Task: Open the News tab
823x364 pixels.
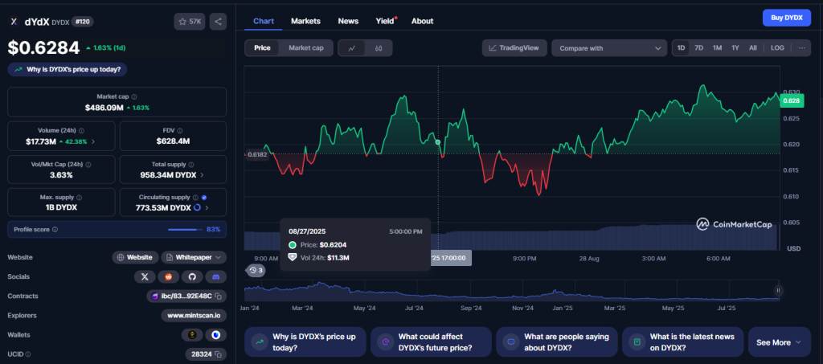Action: [348, 21]
